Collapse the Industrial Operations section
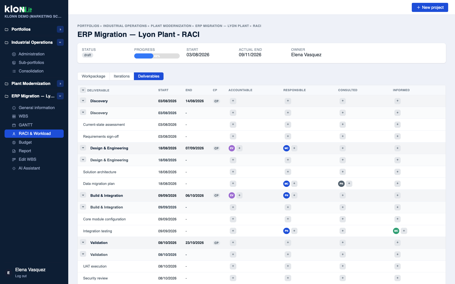 (x=60, y=42)
